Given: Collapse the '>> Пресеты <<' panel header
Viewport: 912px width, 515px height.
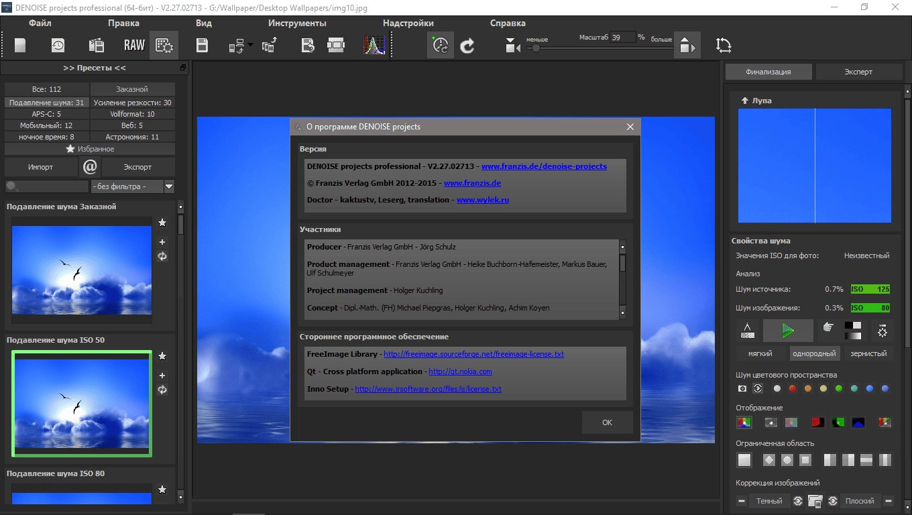Looking at the screenshot, I should tap(95, 68).
